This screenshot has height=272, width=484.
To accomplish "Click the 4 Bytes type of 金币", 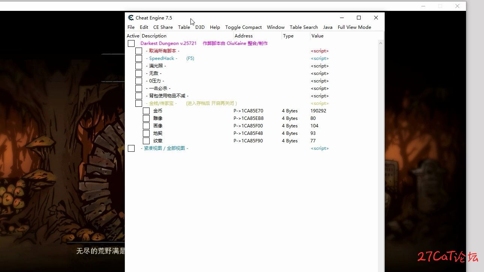I will (x=290, y=111).
